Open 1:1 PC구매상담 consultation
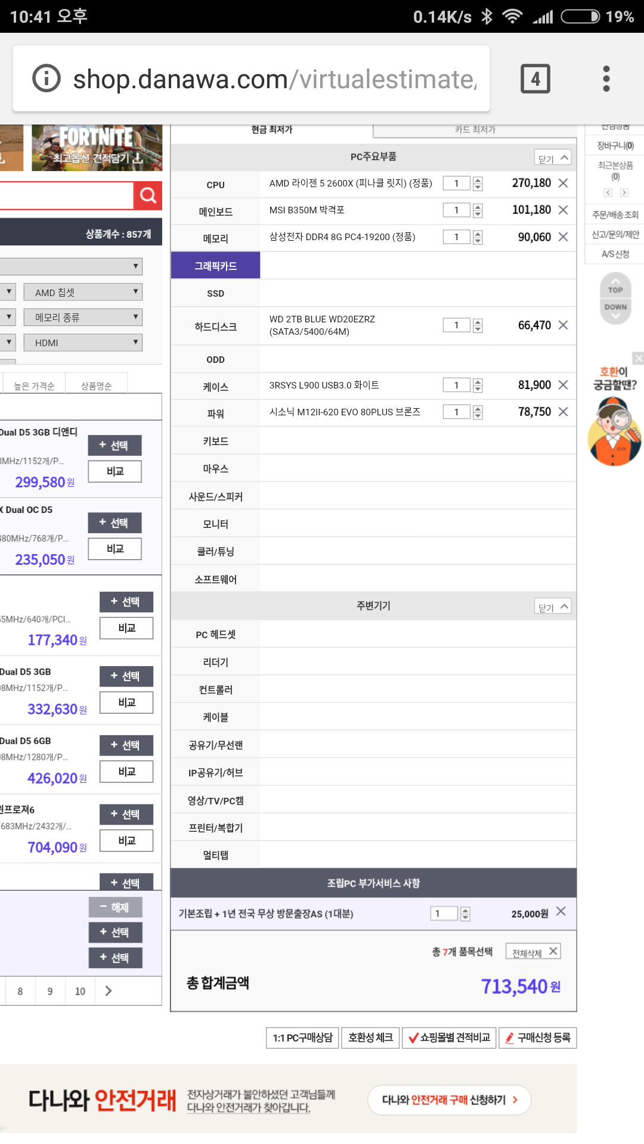The height and width of the screenshot is (1144, 644). tap(302, 1038)
